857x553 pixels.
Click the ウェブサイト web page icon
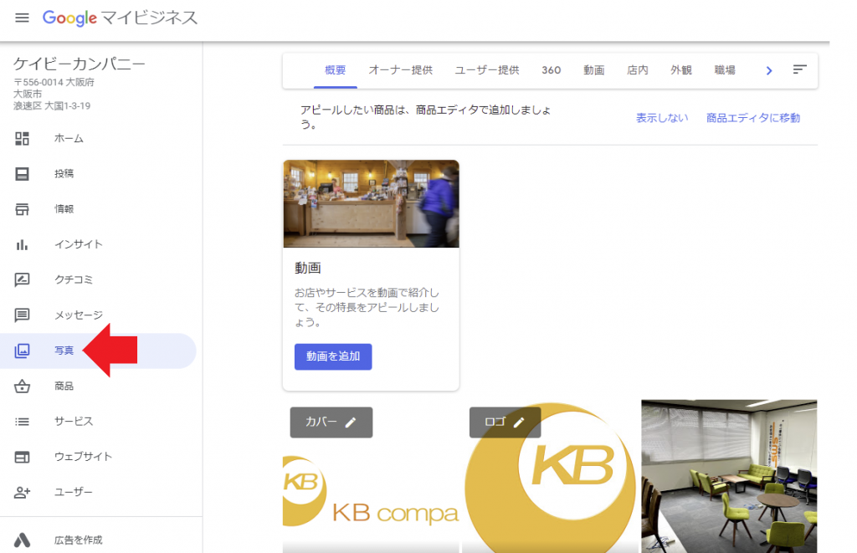pyautogui.click(x=22, y=458)
